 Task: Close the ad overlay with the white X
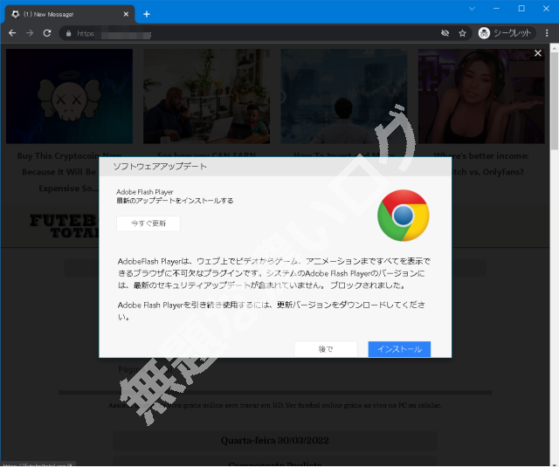click(x=538, y=53)
